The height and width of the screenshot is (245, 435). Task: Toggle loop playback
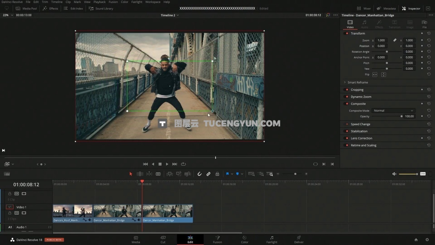tap(183, 164)
